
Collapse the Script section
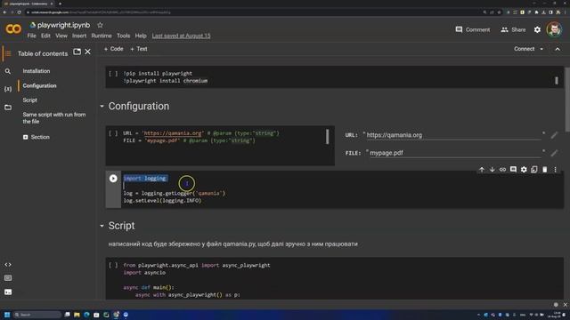(102, 226)
